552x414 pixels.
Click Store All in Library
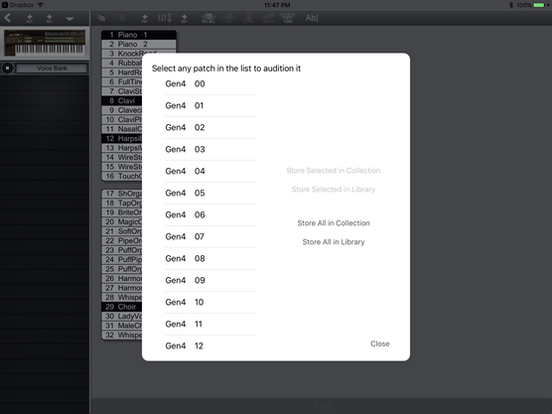click(x=334, y=242)
